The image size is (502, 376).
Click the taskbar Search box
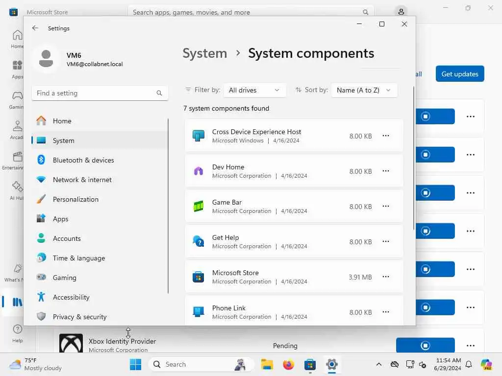201,364
